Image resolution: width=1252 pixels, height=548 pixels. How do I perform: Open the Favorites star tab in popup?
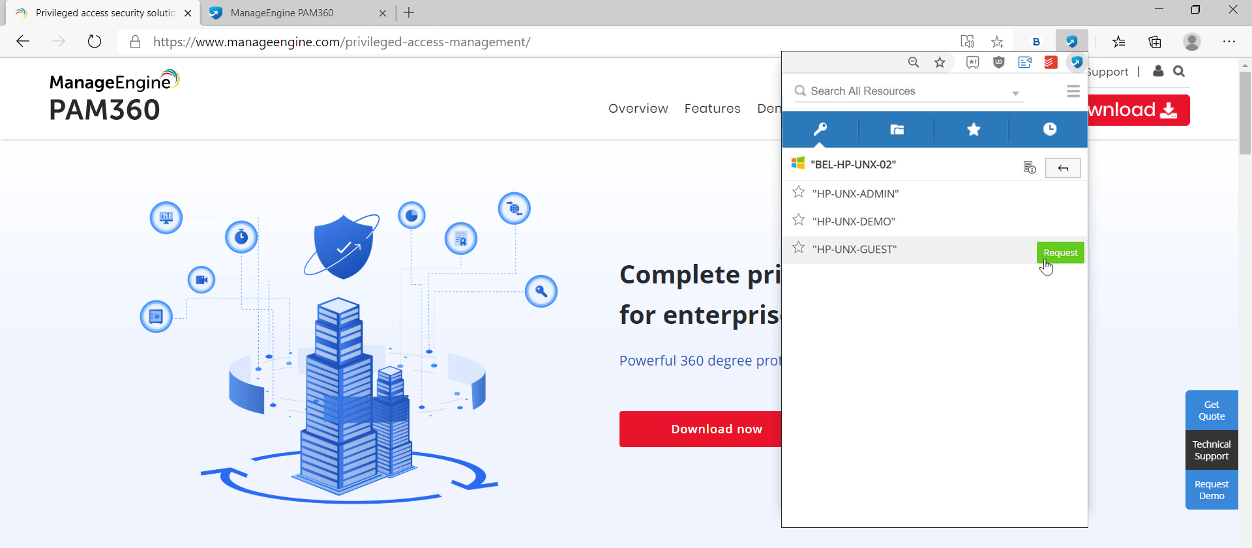click(974, 129)
